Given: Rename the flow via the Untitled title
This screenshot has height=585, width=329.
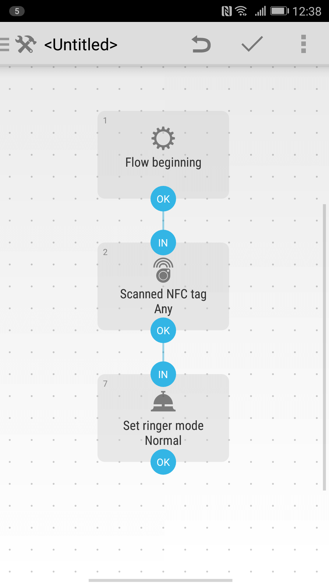Looking at the screenshot, I should 81,44.
